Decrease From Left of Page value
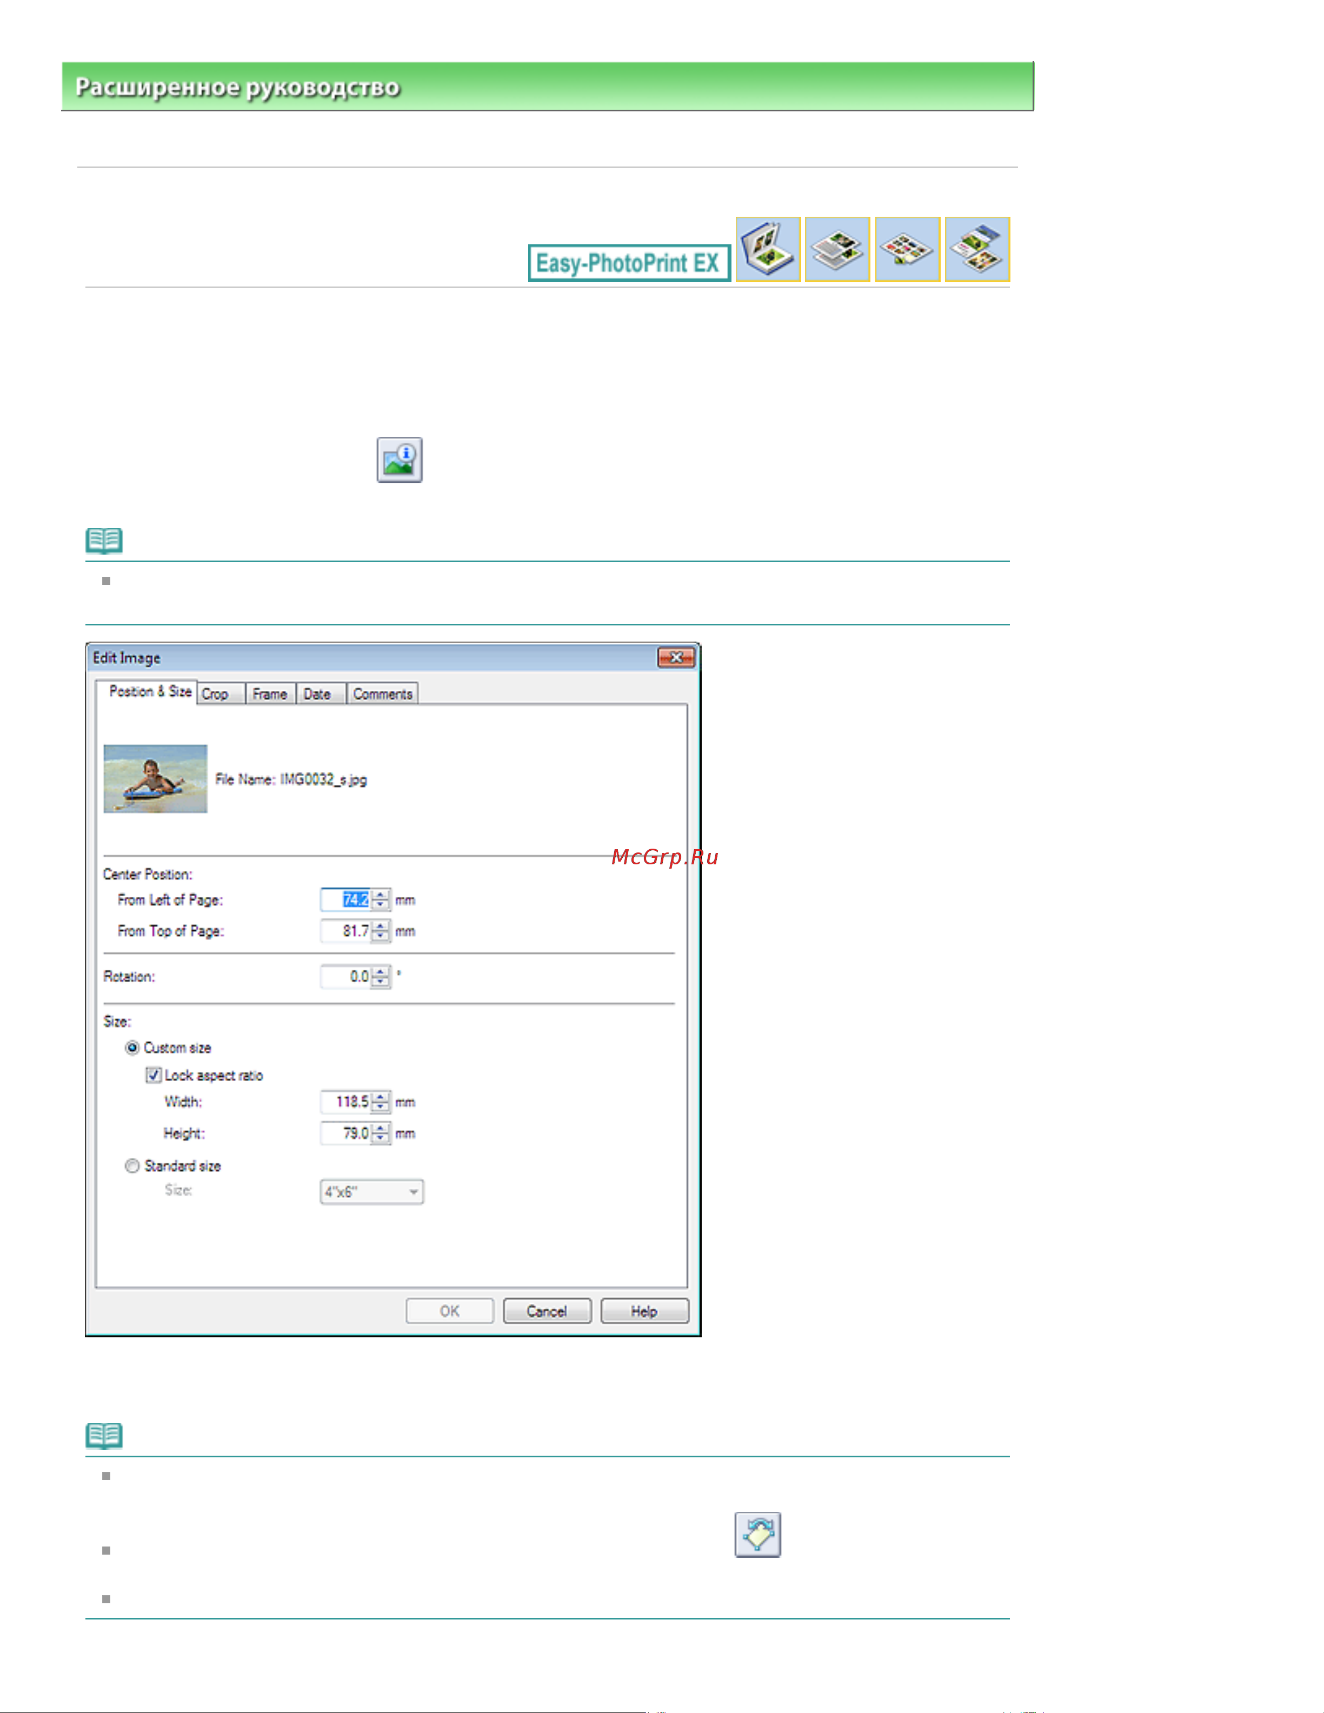This screenshot has height=1713, width=1324. point(381,904)
